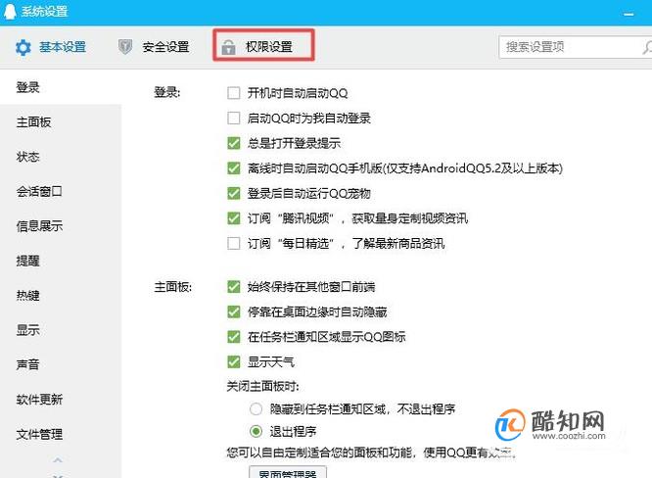Image resolution: width=652 pixels, height=478 pixels.
Task: Uncheck the 显示天气 checkbox
Action: [x=234, y=361]
